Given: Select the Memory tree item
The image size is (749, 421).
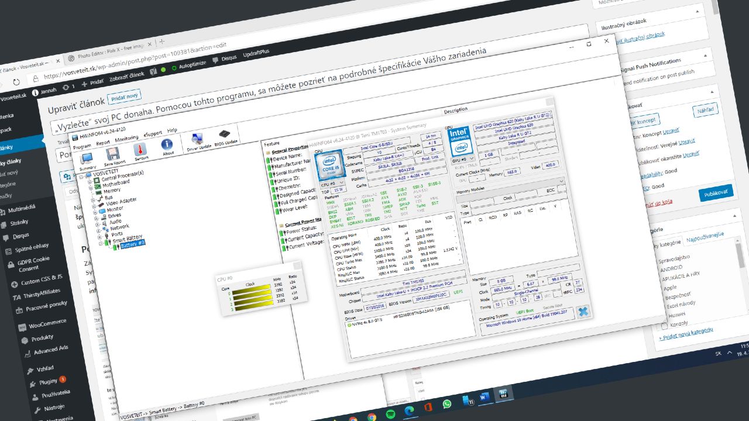Looking at the screenshot, I should (111, 190).
